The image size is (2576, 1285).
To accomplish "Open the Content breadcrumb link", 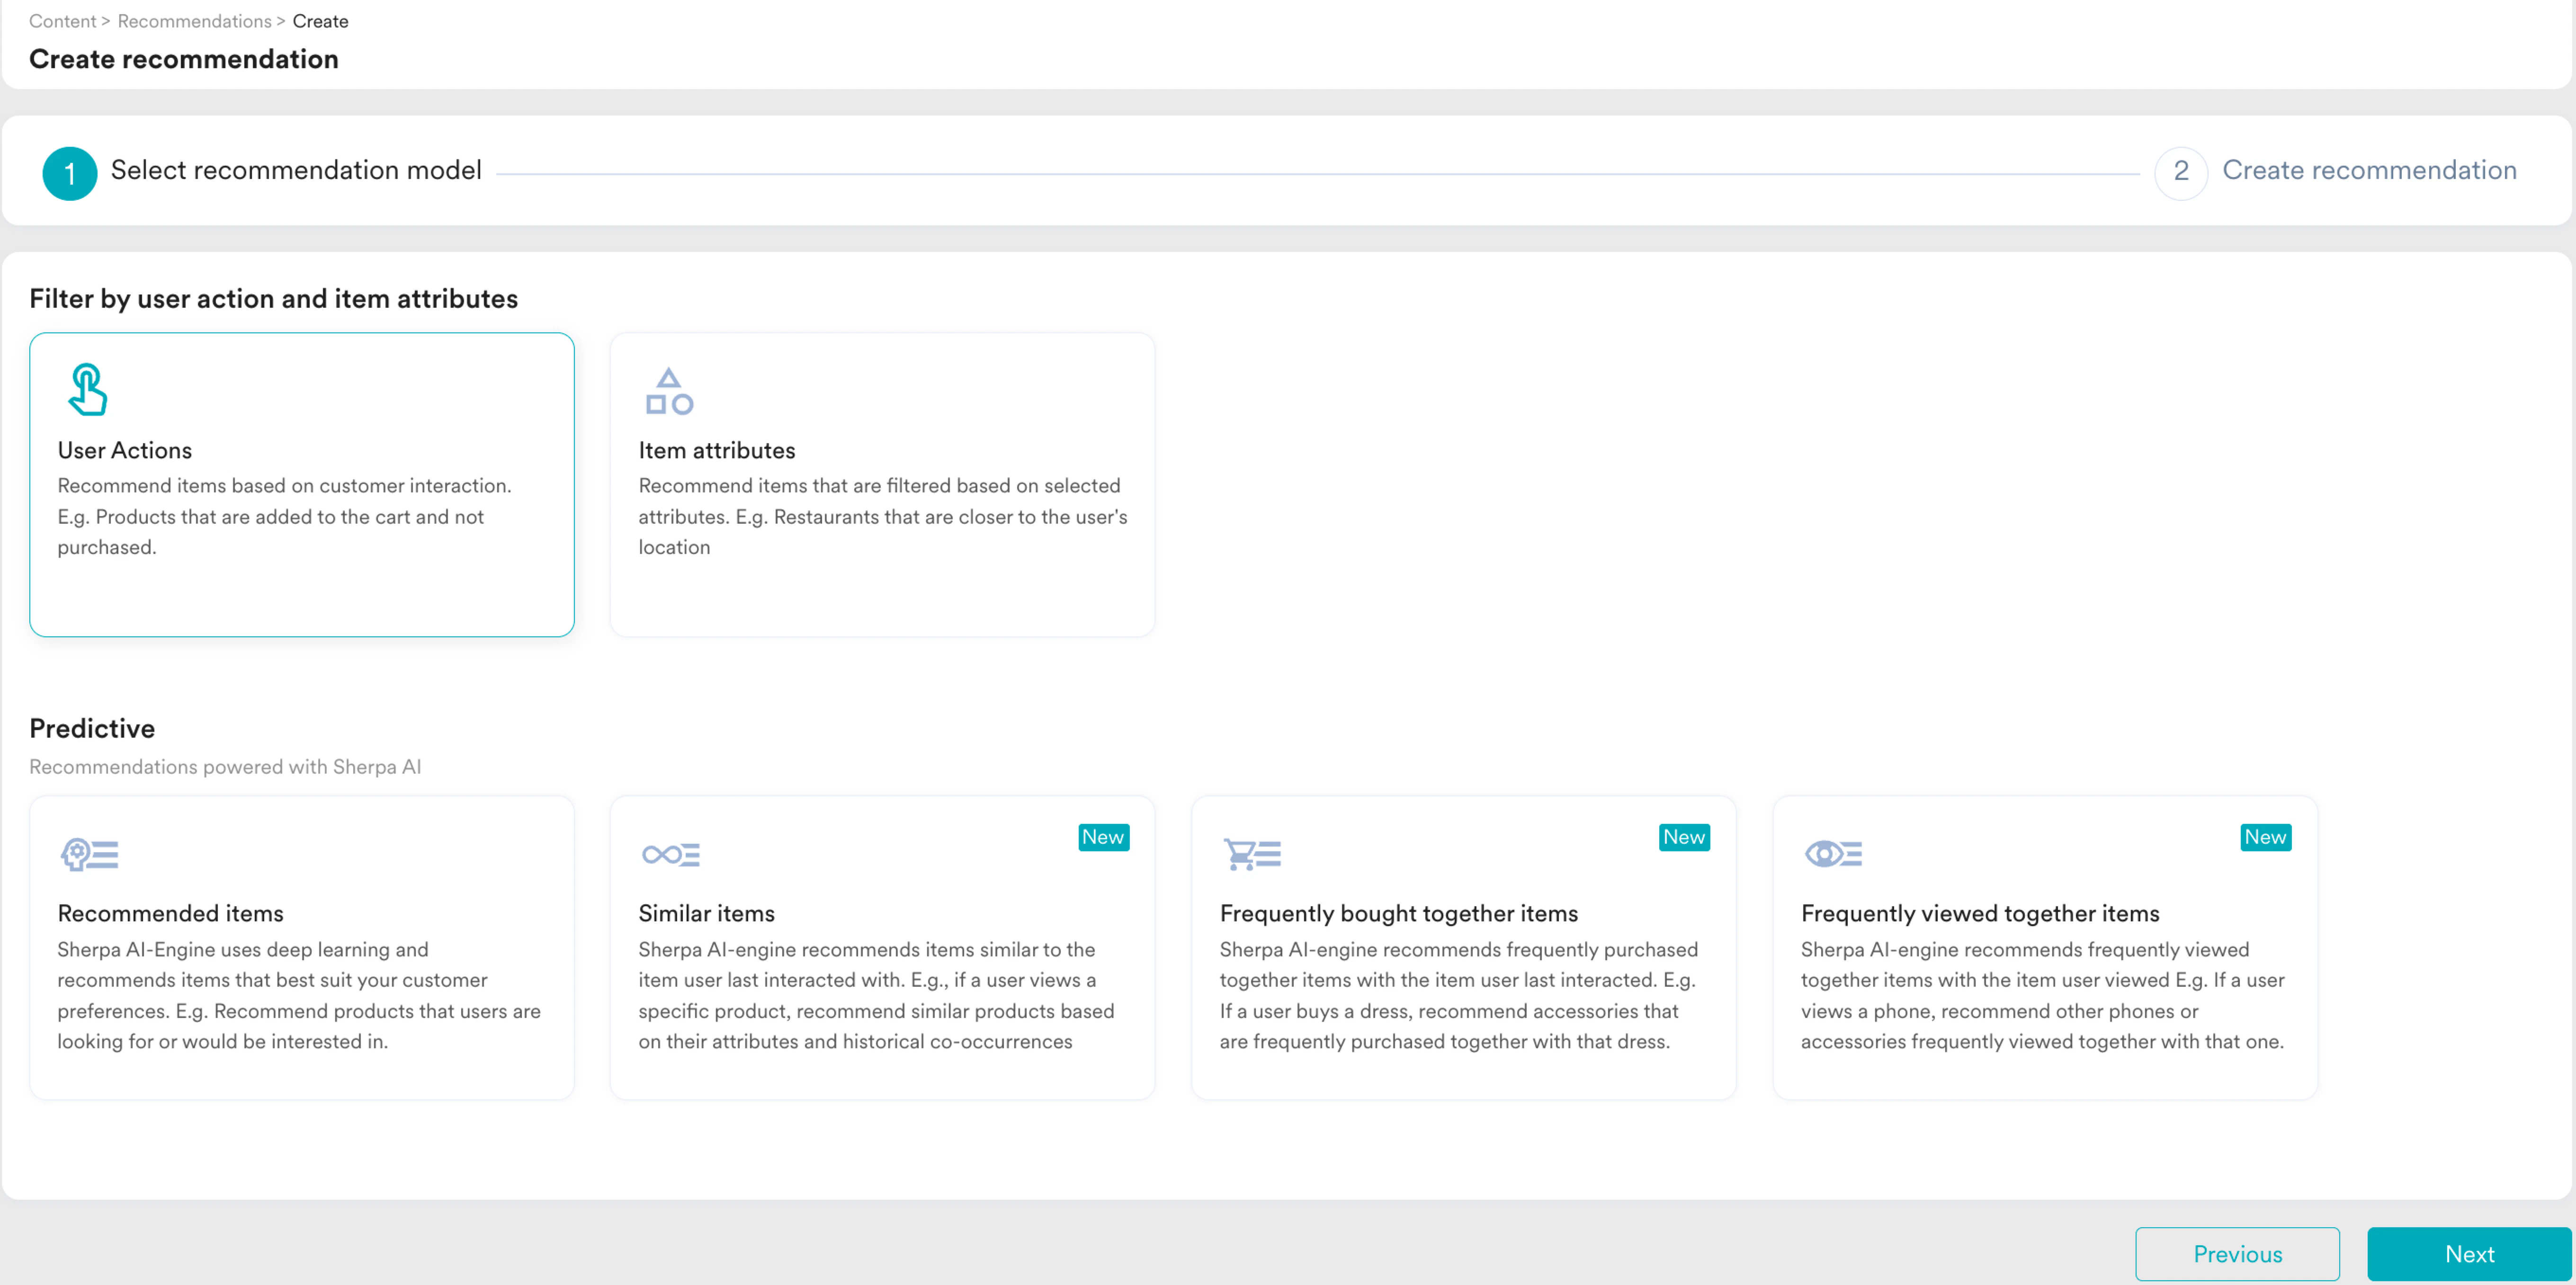I will tap(62, 21).
